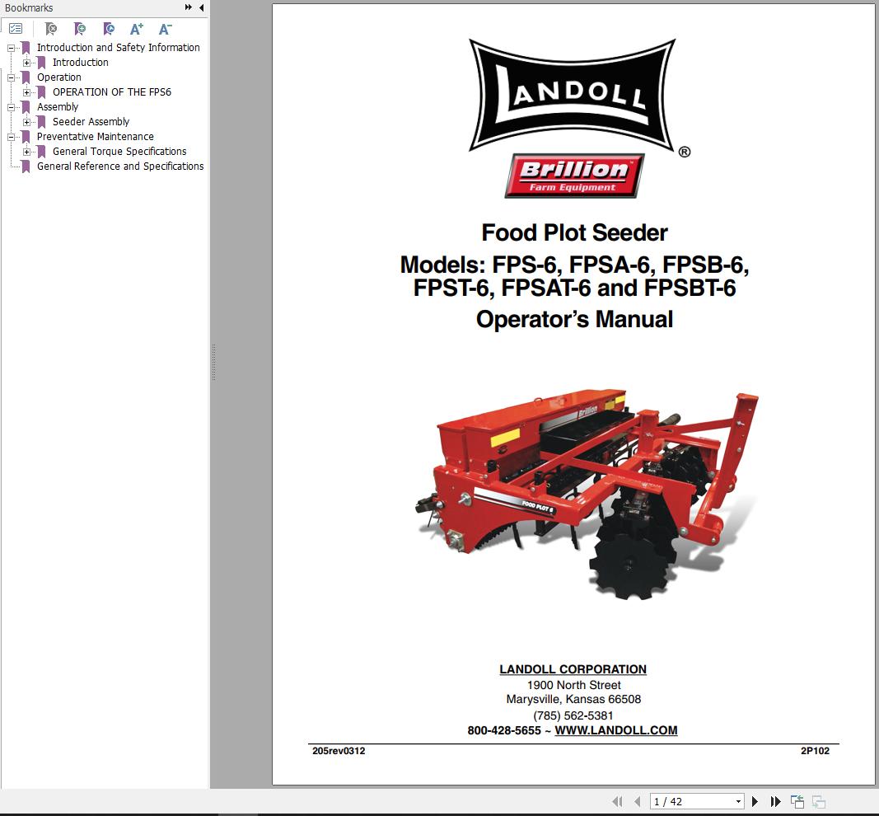
Task: Open the page number dropdown
Action: point(739,800)
